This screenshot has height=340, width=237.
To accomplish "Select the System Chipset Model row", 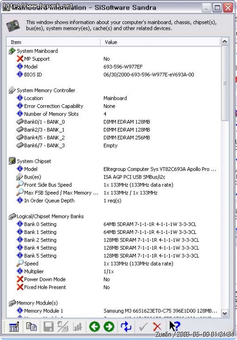I will tap(114, 169).
